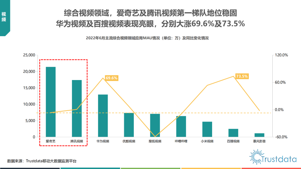Click the 哔哩哔哩 axis label
This screenshot has height=169, width=301.
pyautogui.click(x=181, y=141)
